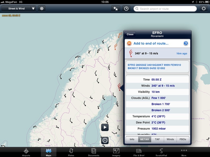The image size is (210, 157).
Task: Open recent history clock icon
Action: coord(126,9)
